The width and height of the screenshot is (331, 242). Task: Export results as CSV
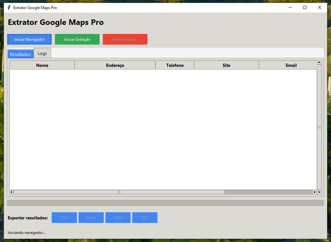coord(64,217)
